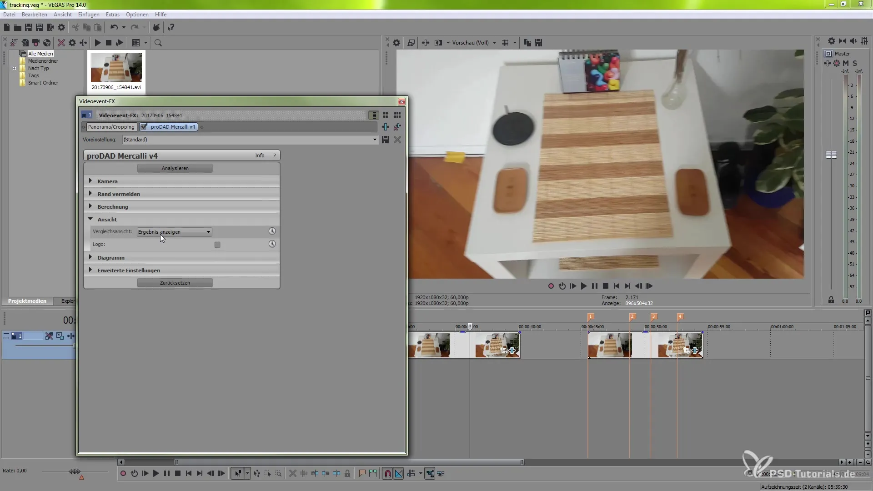Expand the Rand vermeiden section
This screenshot has height=491, width=873.
tap(90, 194)
